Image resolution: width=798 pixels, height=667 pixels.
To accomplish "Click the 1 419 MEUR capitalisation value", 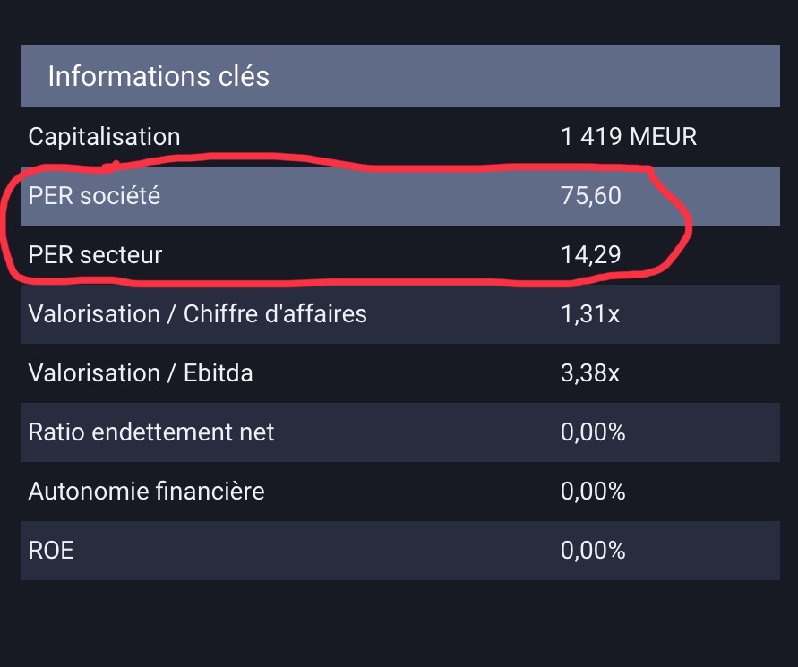I will pos(628,137).
